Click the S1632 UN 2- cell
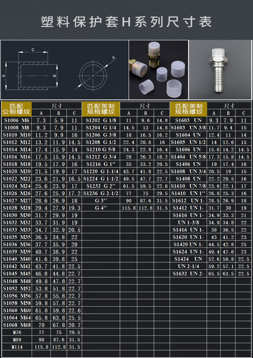Image resolution: width=253 pixels, height=358 pixels. pyautogui.click(x=189, y=273)
